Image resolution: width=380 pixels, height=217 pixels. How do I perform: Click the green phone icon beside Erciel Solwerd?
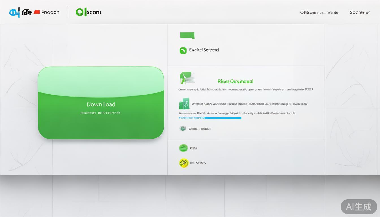pos(183,51)
